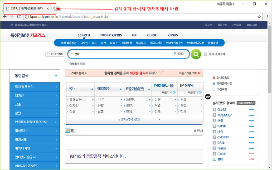Click the 검색히스토리 link

point(77,64)
